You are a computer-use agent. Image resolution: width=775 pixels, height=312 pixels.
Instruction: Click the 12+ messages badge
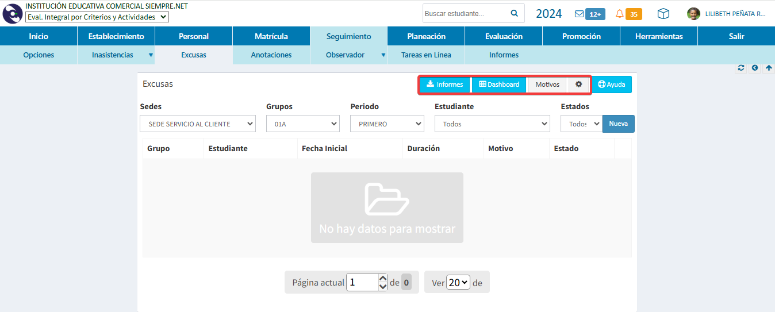[x=595, y=14]
